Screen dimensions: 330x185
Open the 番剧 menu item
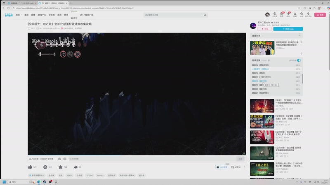(x=26, y=15)
